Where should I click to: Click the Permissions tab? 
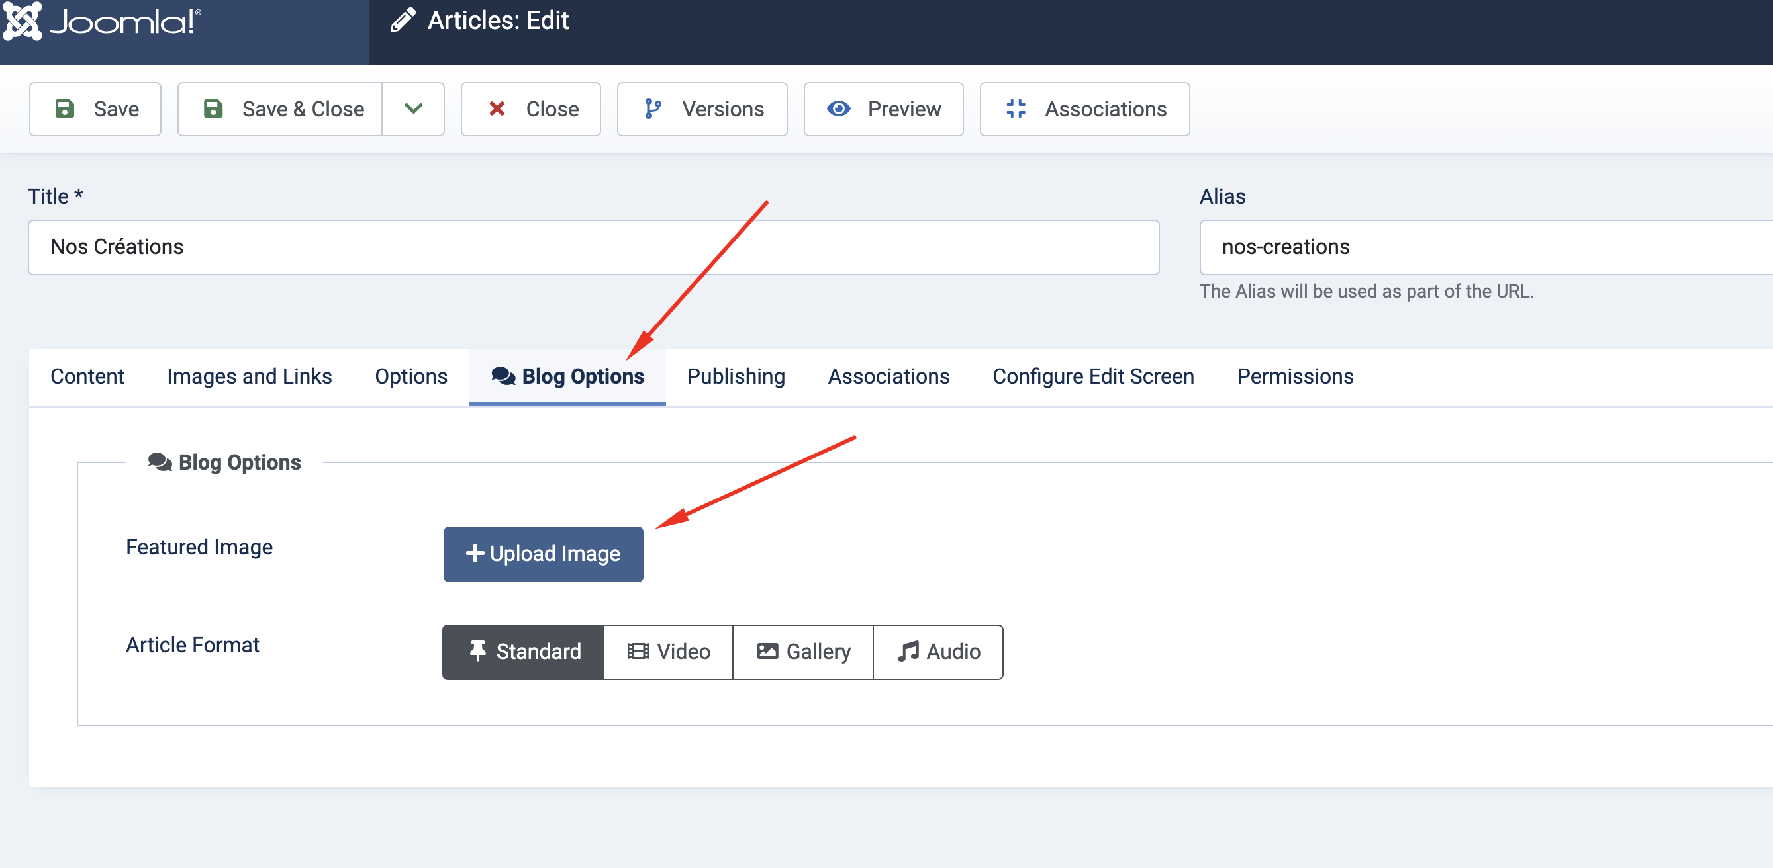(1294, 376)
